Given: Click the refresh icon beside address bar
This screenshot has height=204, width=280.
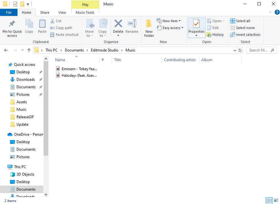Looking at the screenshot, I should 240,51.
